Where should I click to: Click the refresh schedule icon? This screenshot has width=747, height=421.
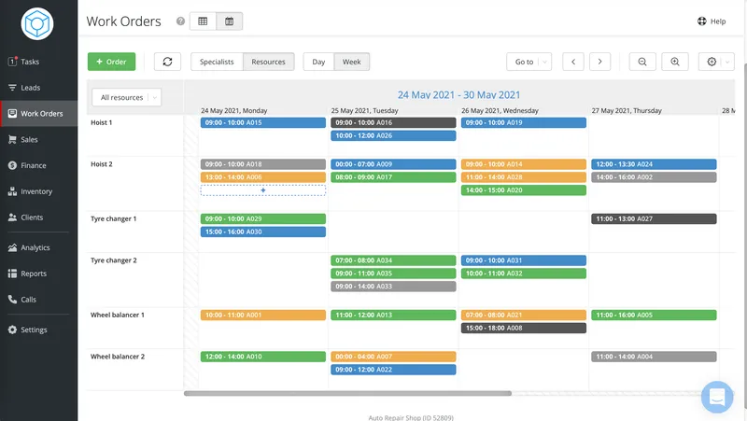click(167, 62)
